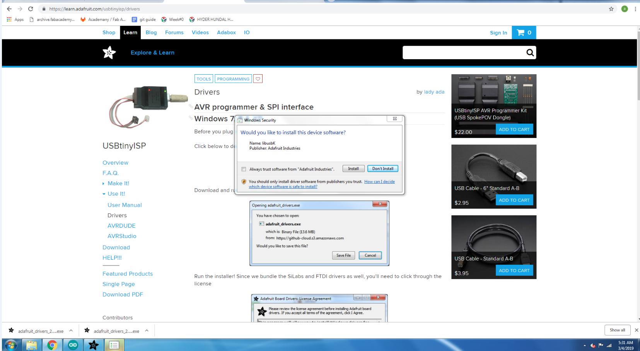Add USB Cable 6" Standard A-B to cart
This screenshot has height=351, width=640.
514,200
